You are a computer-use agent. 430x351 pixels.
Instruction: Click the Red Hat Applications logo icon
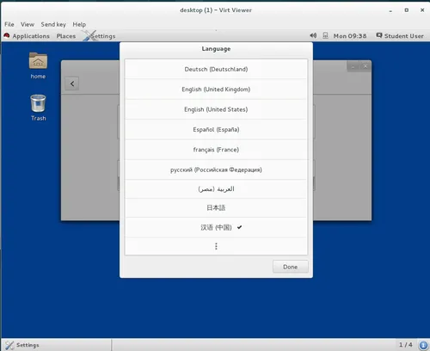[x=7, y=35]
